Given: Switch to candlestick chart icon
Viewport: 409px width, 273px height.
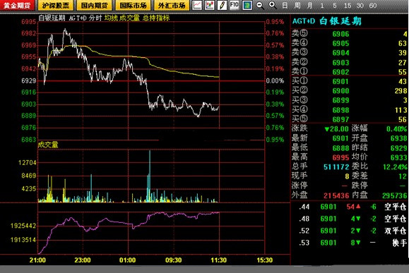Looking at the screenshot, I should click(210, 5).
